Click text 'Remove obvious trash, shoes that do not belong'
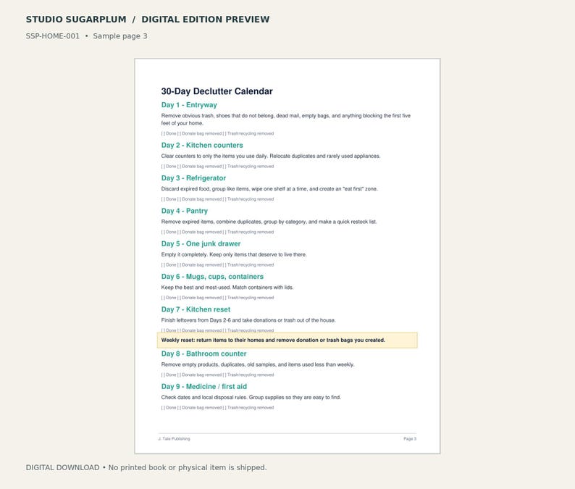The width and height of the screenshot is (575, 489). tap(217, 116)
